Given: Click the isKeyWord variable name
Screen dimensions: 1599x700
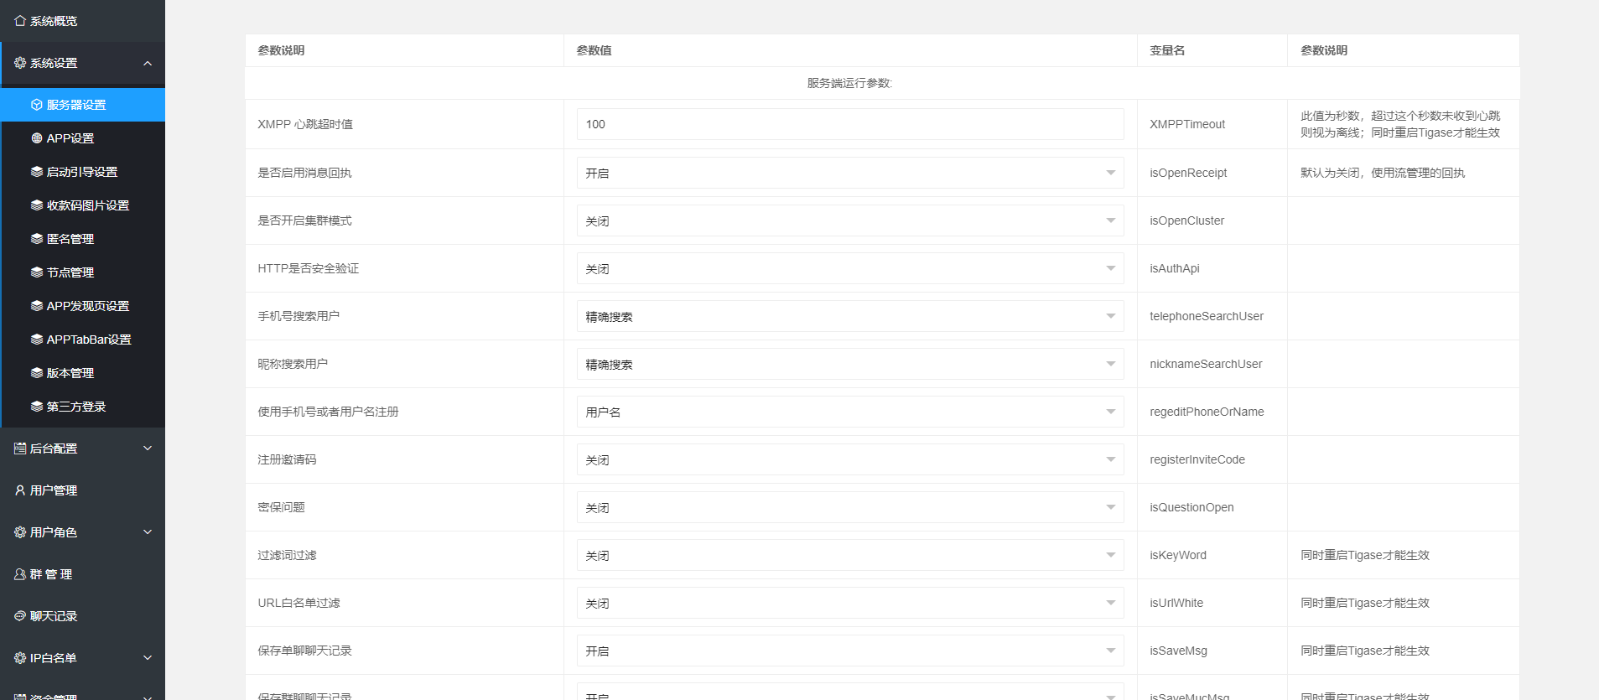Looking at the screenshot, I should pyautogui.click(x=1178, y=555).
